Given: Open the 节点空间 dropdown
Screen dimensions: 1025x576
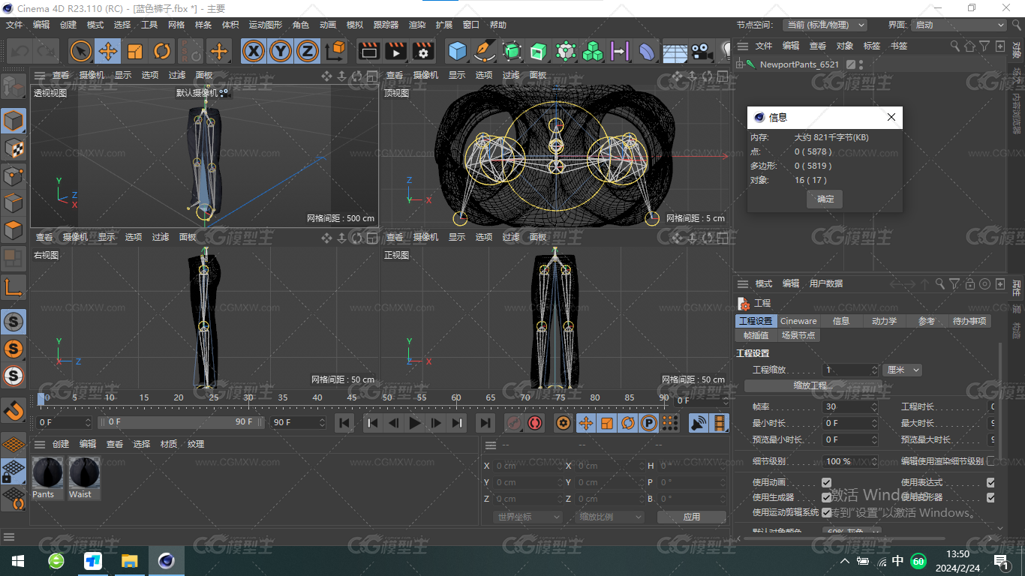Looking at the screenshot, I should point(825,25).
